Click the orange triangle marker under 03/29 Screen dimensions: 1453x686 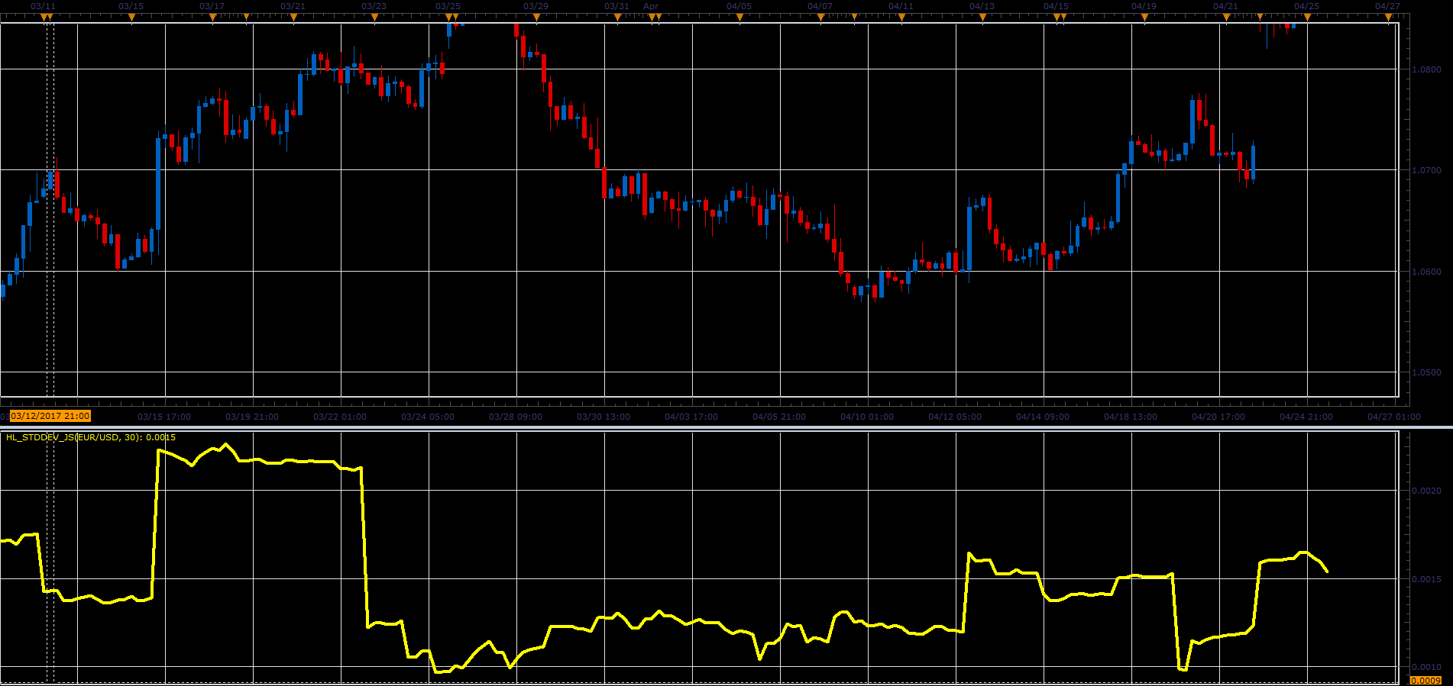[x=536, y=17]
